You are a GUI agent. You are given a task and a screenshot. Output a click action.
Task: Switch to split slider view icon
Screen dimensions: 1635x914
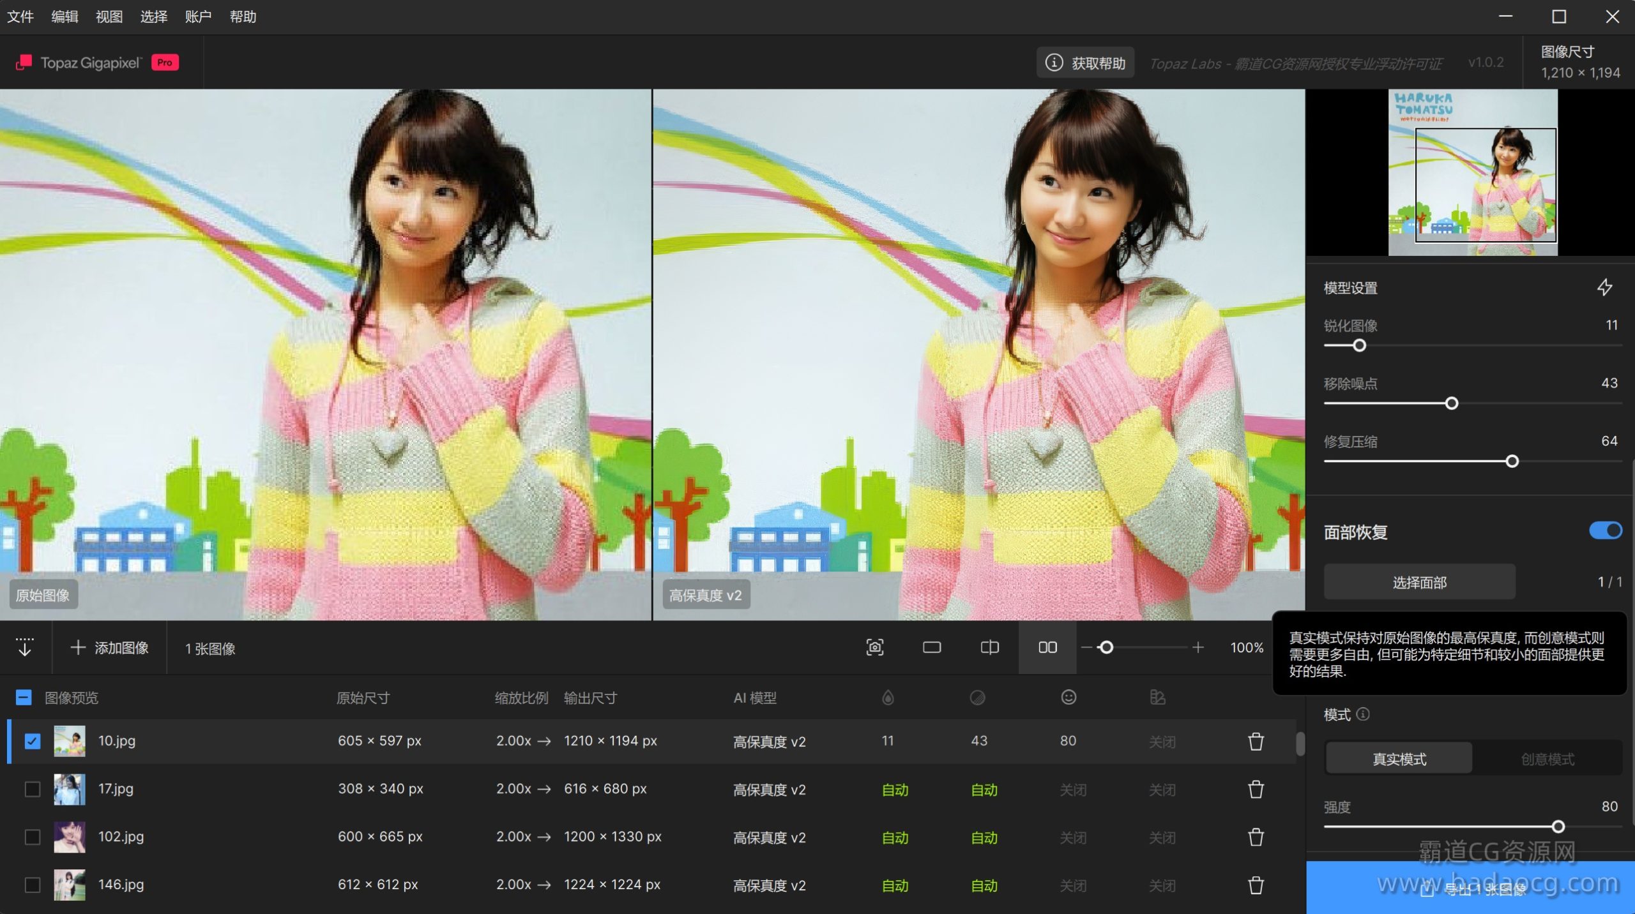point(989,647)
